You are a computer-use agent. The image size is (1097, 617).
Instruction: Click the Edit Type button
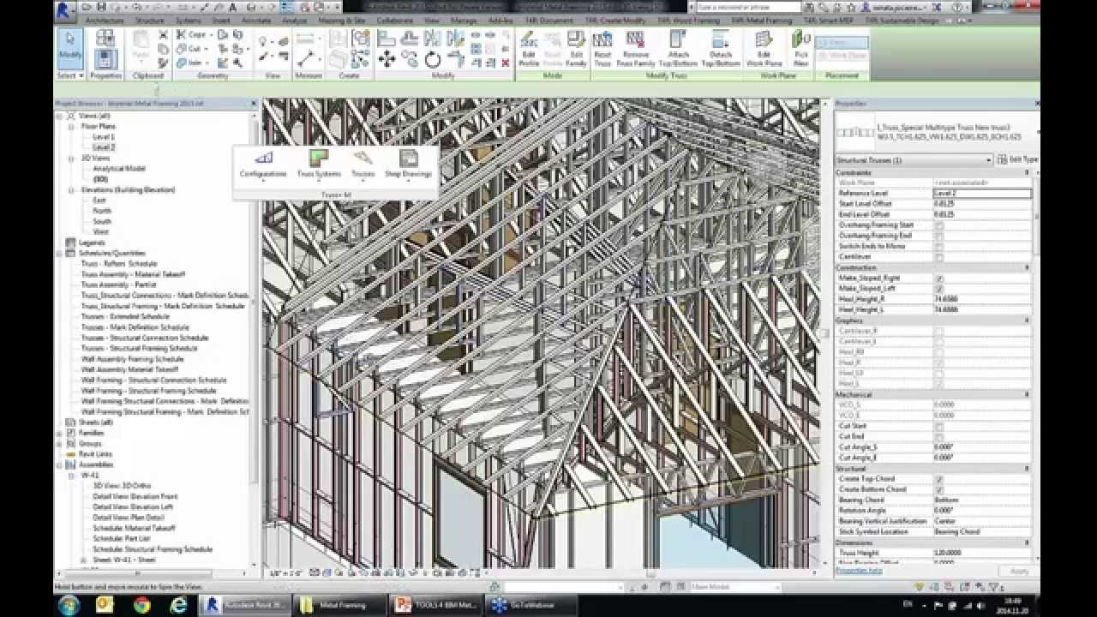(x=1017, y=160)
